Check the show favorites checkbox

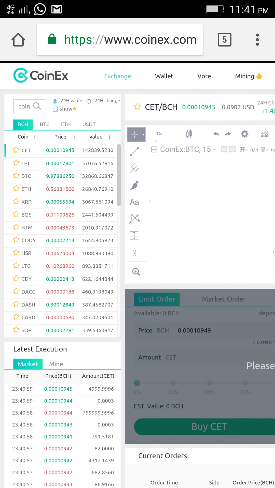point(55,109)
